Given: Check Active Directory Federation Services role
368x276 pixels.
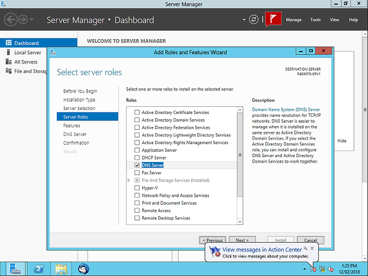Looking at the screenshot, I should click(137, 127).
